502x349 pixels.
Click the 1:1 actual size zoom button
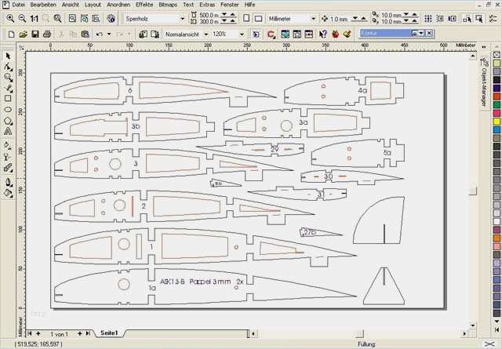[34, 18]
